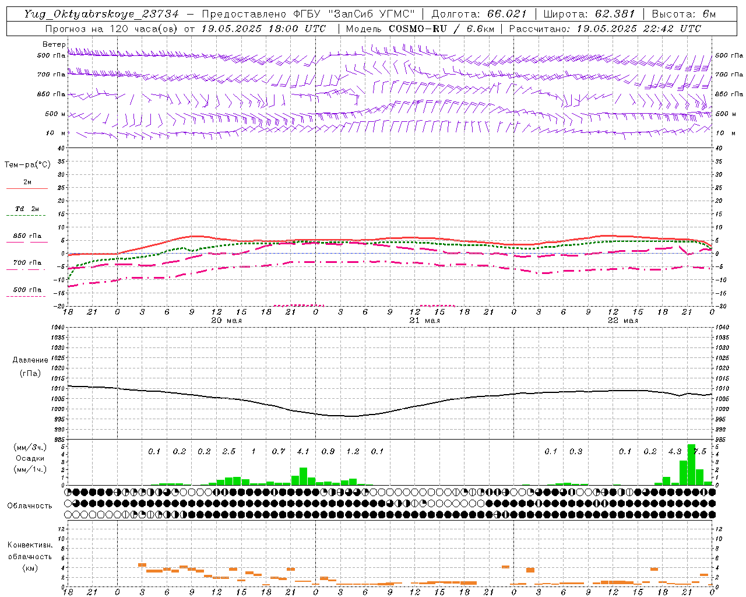746x597 pixels.
Task: Click the station title Yug_Oktyabrskoye_23734
Action: pyautogui.click(x=101, y=14)
